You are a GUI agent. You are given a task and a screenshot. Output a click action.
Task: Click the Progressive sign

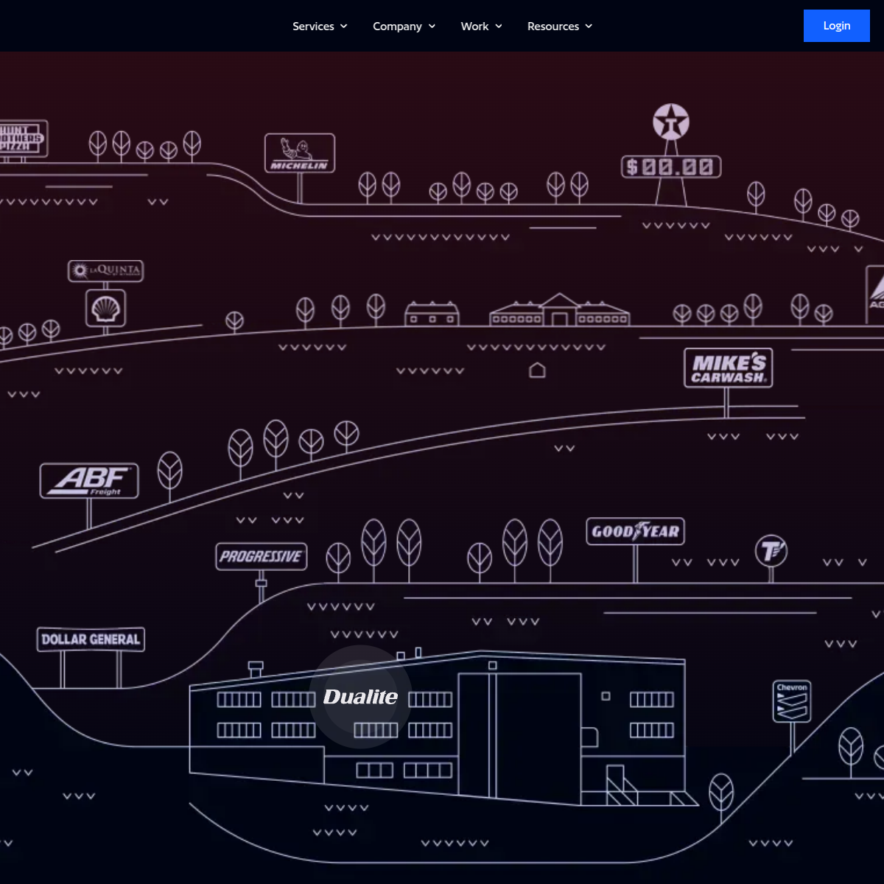tap(262, 556)
